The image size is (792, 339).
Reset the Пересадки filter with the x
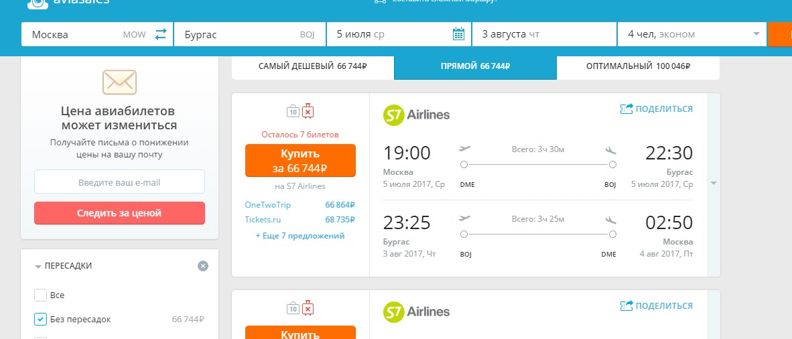tap(203, 266)
